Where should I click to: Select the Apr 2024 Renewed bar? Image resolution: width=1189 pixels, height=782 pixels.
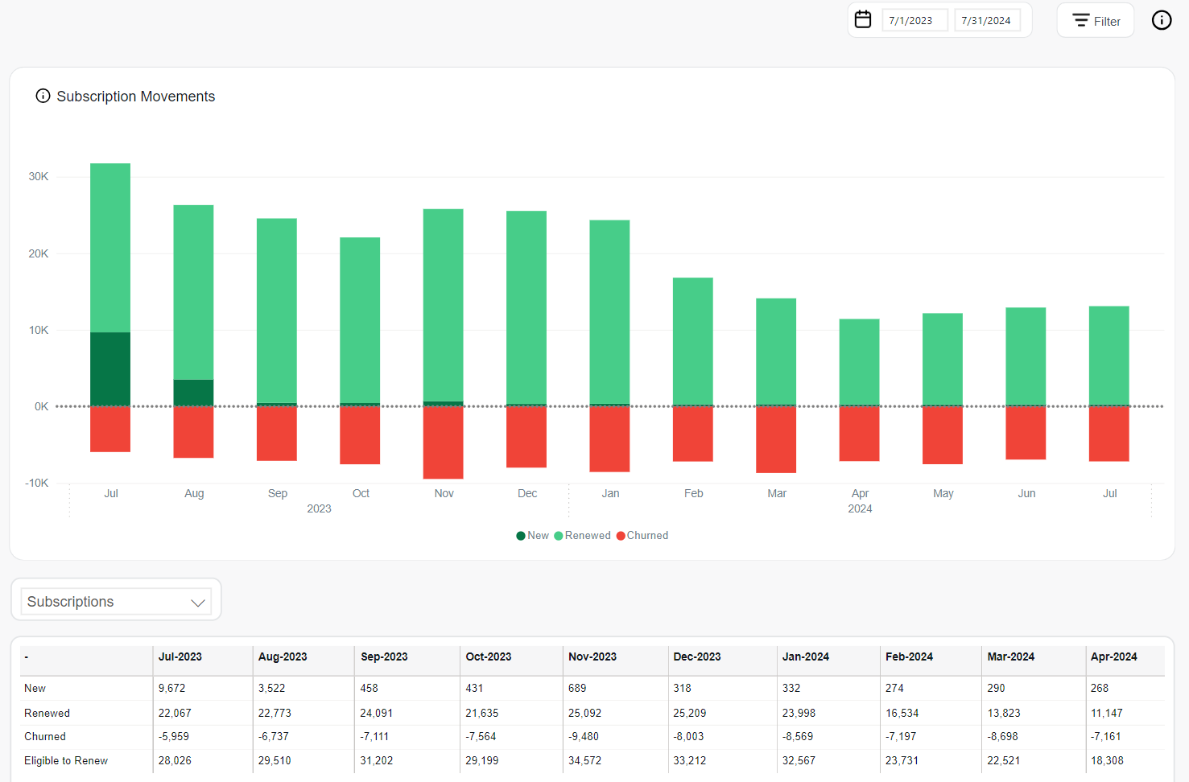[x=859, y=362]
